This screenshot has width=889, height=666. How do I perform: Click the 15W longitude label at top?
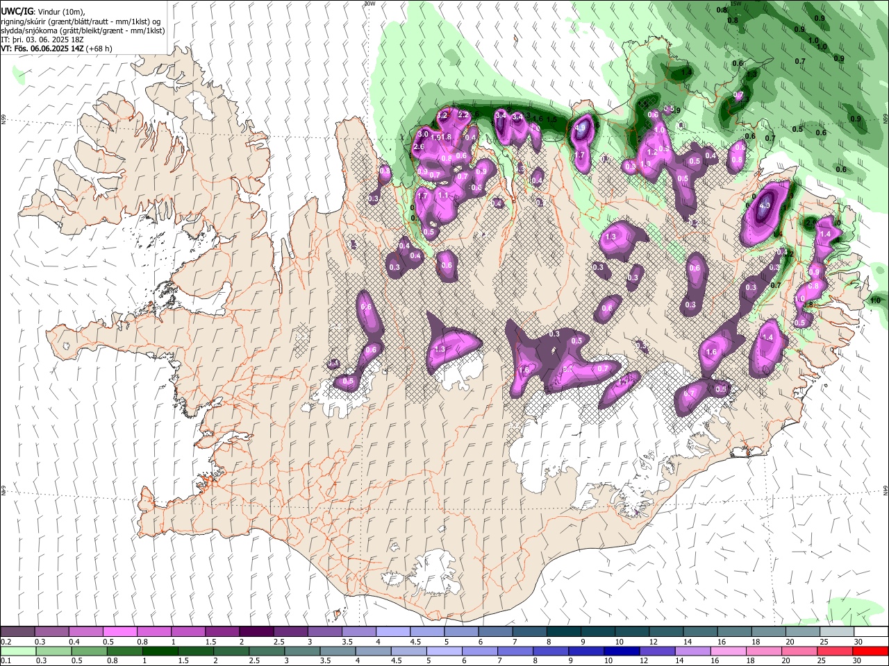pyautogui.click(x=736, y=3)
